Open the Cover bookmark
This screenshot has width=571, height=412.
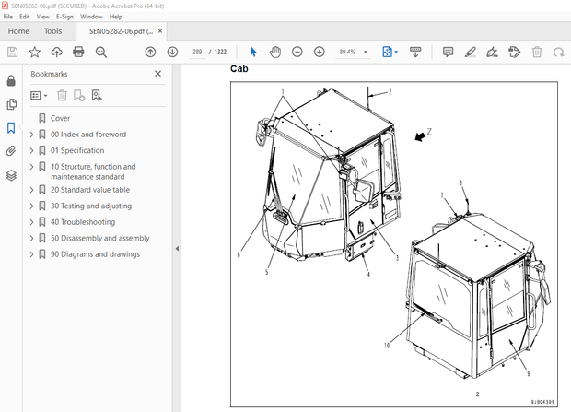(x=60, y=118)
